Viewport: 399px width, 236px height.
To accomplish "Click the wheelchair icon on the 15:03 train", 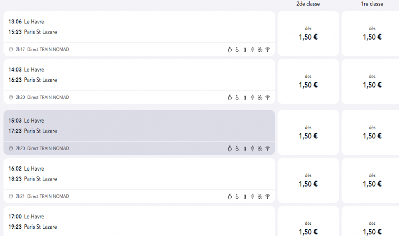I will coord(237,149).
